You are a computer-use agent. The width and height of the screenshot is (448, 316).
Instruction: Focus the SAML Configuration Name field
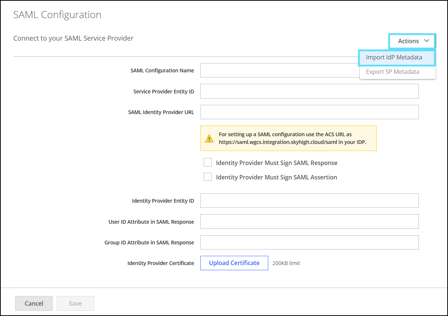279,71
